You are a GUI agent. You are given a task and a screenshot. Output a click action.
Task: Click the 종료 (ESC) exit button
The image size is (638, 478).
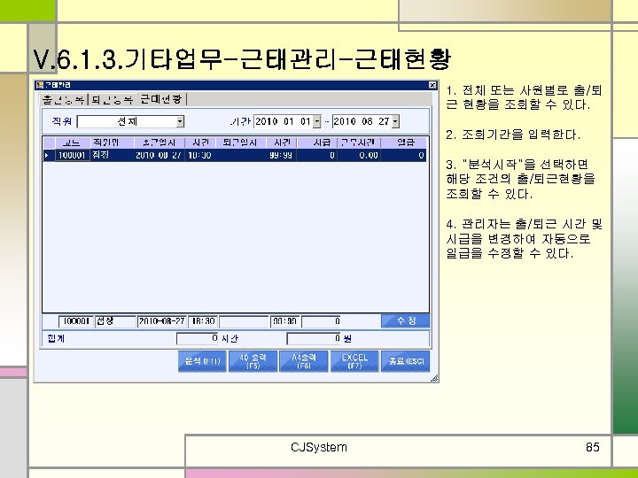pos(406,361)
